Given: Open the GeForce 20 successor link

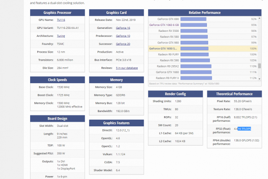Looking at the screenshot, I should point(123,43).
